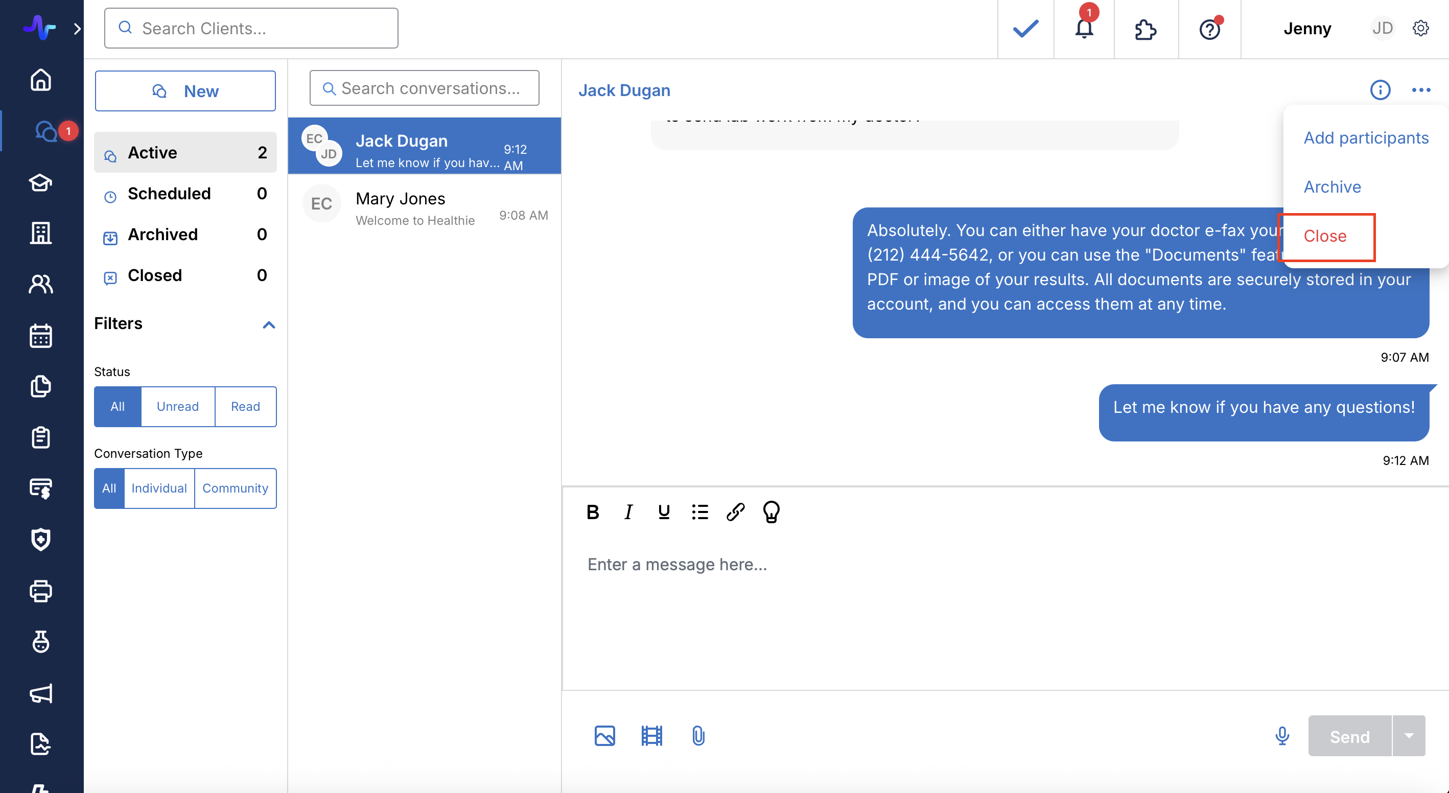Click the New conversation button
Image resolution: width=1449 pixels, height=793 pixels.
click(185, 91)
